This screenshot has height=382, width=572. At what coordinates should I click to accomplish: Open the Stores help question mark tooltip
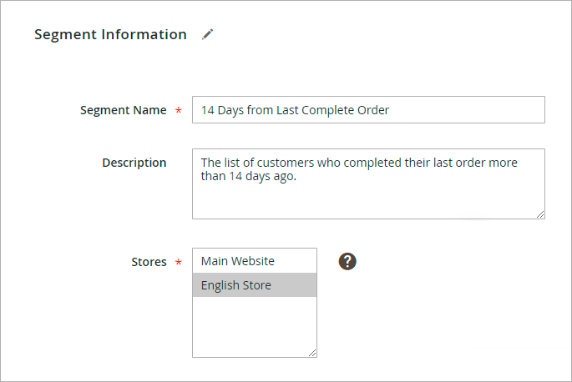[x=347, y=261]
